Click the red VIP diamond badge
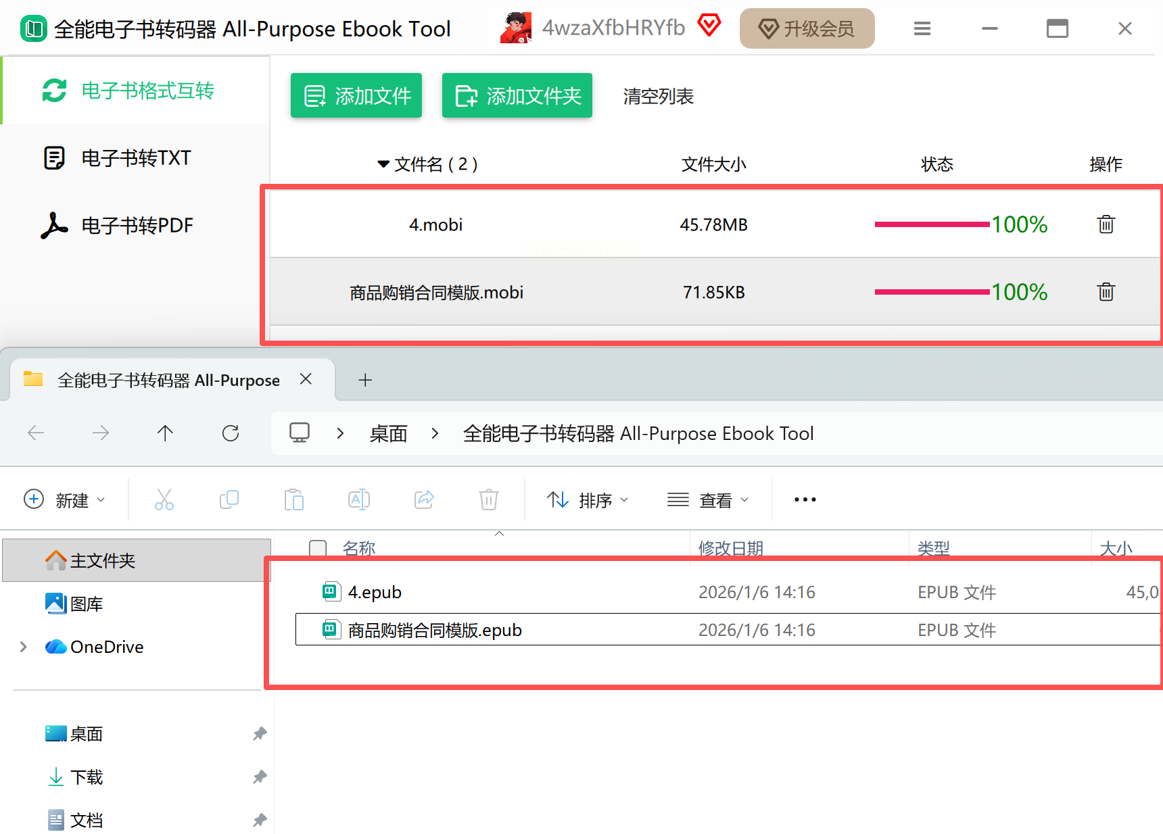The height and width of the screenshot is (834, 1163). (709, 26)
